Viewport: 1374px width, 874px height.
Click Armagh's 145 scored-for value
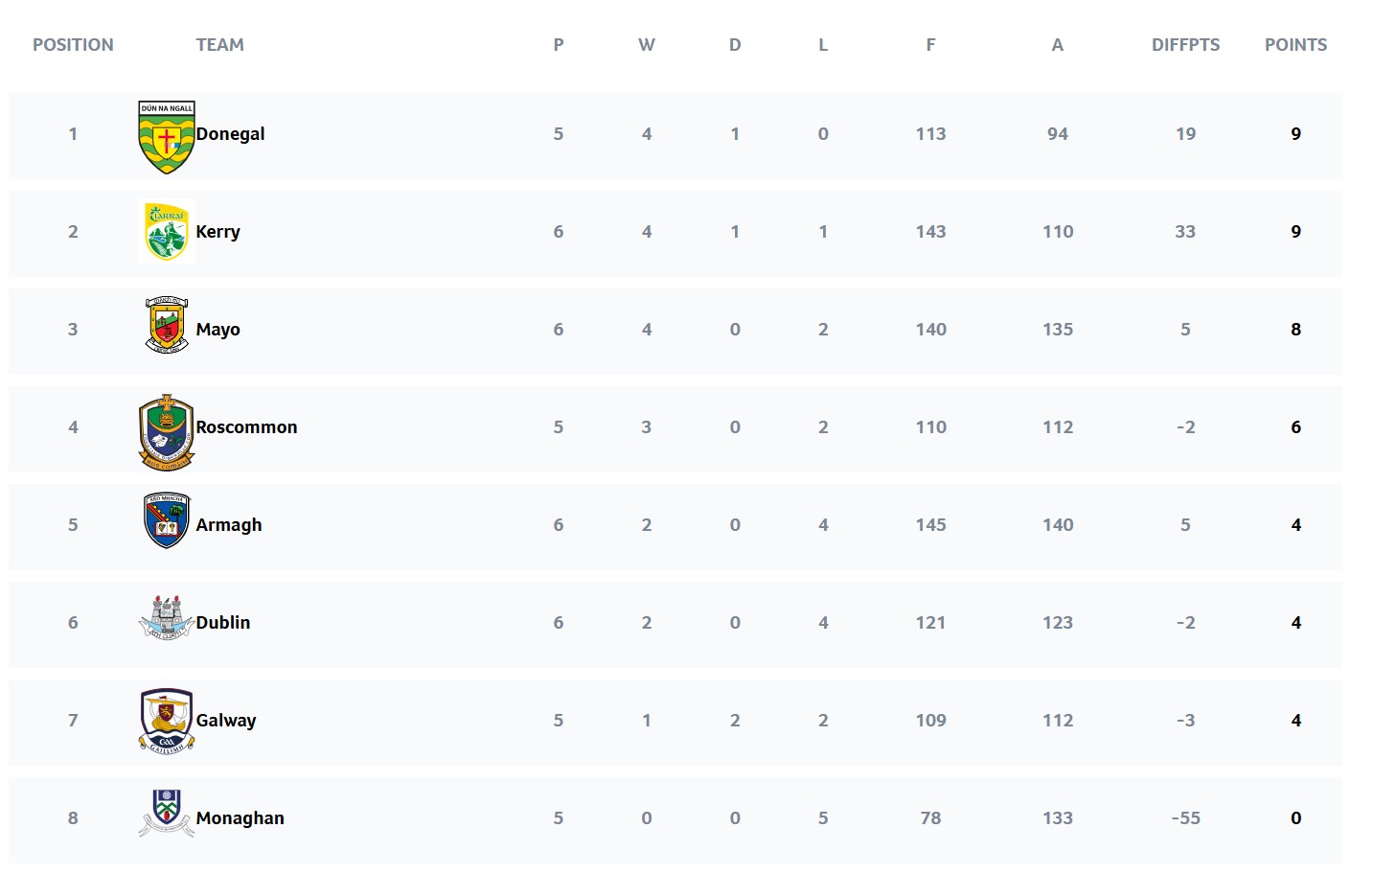930,525
